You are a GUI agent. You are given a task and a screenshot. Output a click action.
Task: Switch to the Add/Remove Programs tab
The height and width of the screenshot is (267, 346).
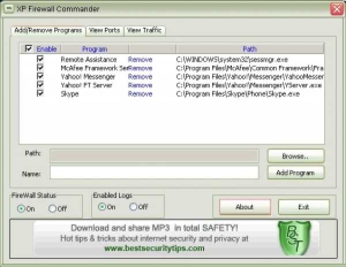[x=48, y=31]
